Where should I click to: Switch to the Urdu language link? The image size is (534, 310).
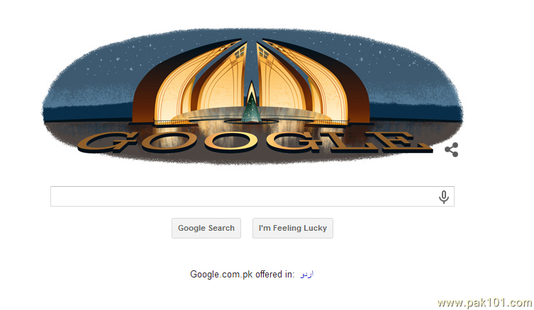coord(306,274)
